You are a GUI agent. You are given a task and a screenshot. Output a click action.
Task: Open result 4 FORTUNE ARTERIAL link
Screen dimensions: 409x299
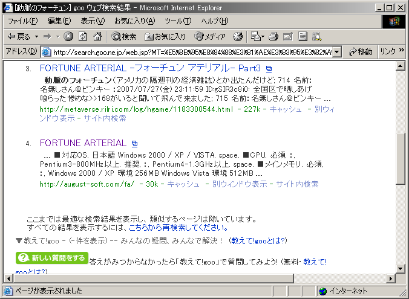pos(83,143)
